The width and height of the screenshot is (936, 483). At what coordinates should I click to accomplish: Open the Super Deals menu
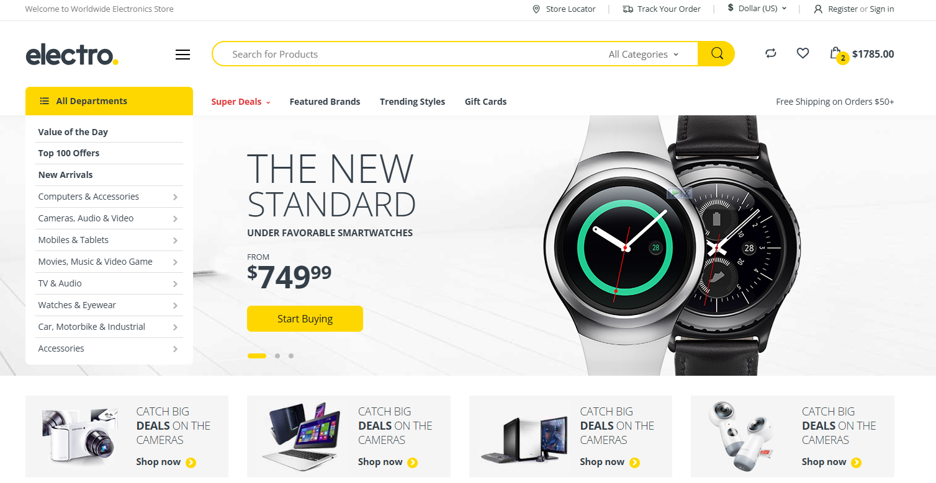click(x=241, y=102)
